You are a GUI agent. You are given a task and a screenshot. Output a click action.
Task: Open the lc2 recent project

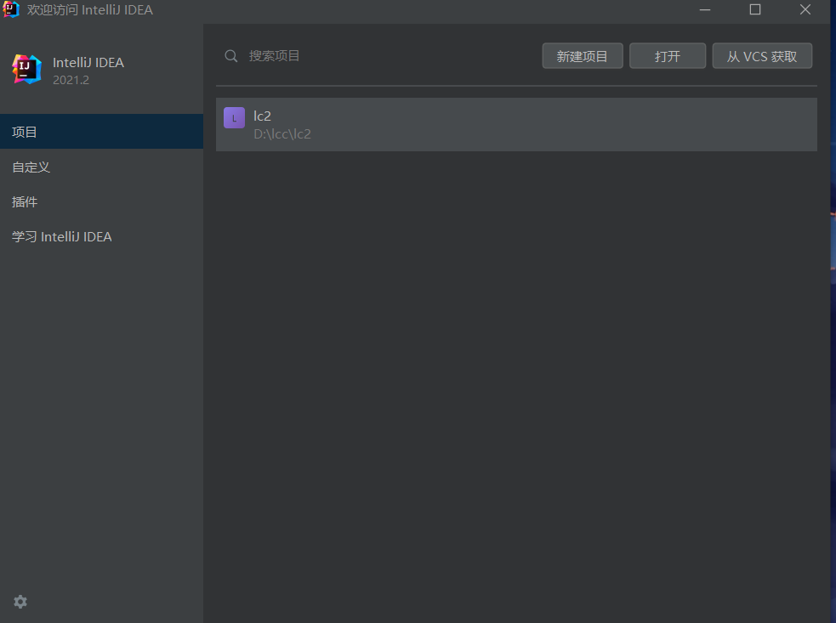click(516, 124)
